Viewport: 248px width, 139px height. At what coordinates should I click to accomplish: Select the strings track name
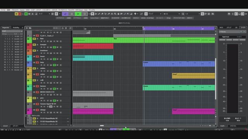pyautogui.click(x=43, y=110)
